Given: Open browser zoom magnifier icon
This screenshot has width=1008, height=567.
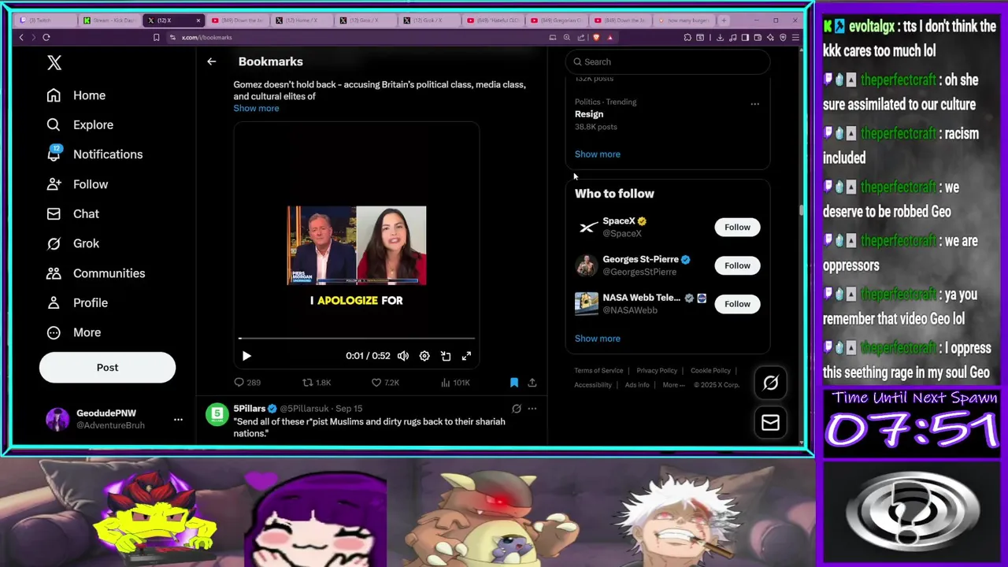Looking at the screenshot, I should [566, 37].
